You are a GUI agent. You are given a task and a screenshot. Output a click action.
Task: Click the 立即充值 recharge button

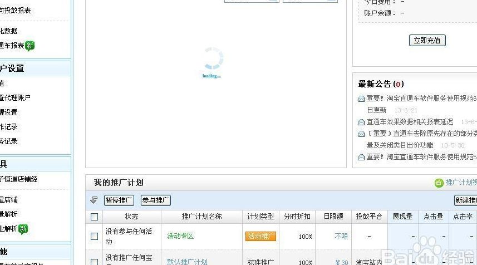point(427,41)
